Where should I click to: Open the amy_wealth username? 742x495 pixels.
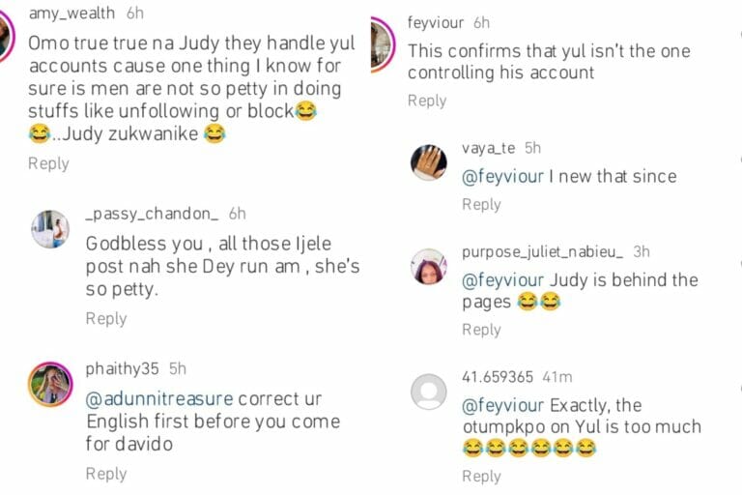click(71, 14)
